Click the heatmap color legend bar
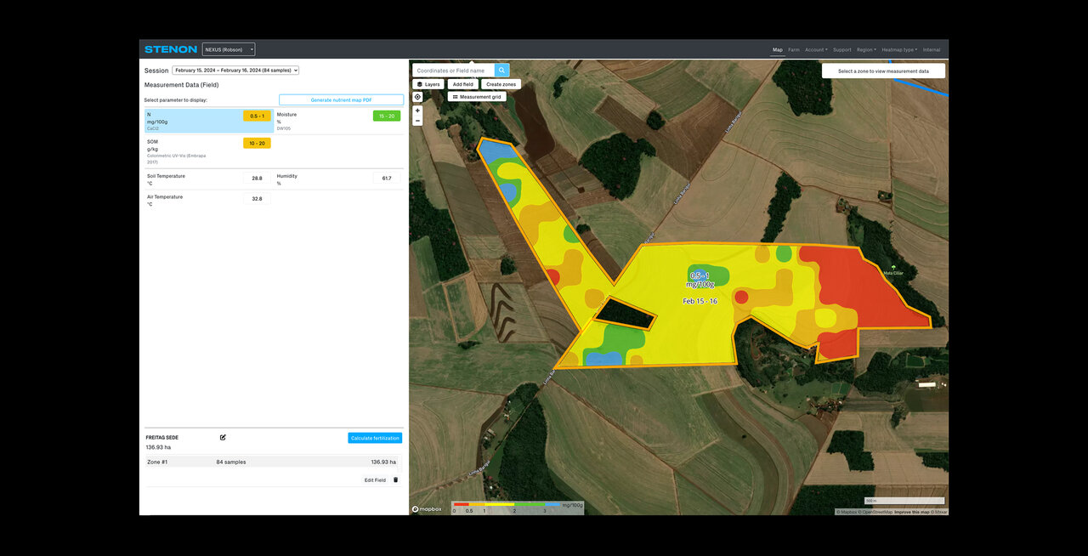This screenshot has height=556, width=1088. (x=506, y=504)
